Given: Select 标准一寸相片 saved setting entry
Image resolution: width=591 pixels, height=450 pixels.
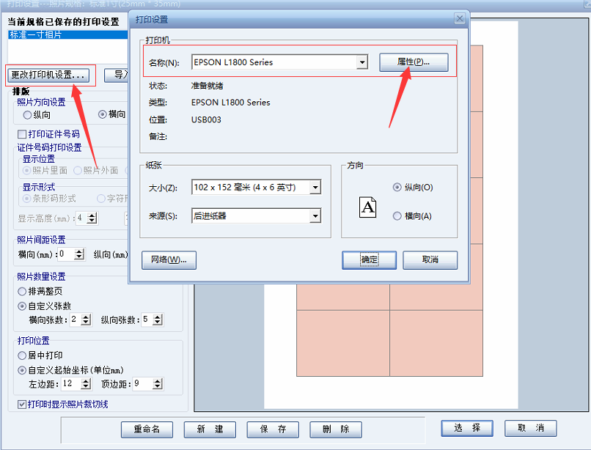Looking at the screenshot, I should pos(35,34).
